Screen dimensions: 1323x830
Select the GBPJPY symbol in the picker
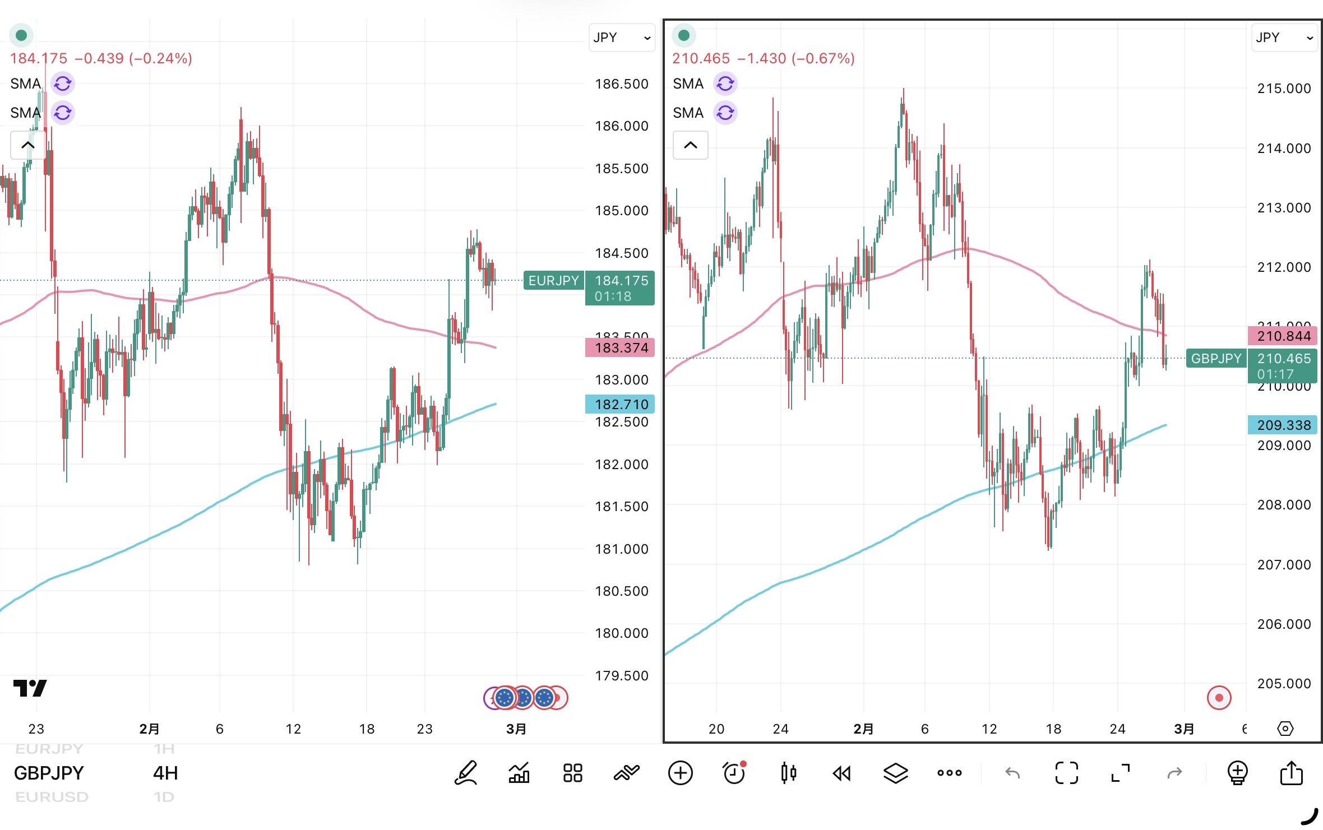[49, 773]
